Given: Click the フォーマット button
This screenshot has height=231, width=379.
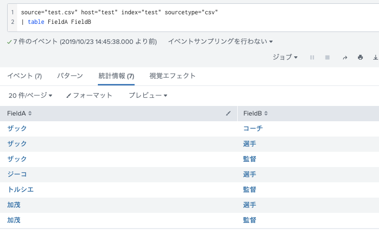Looking at the screenshot, I should tap(89, 95).
